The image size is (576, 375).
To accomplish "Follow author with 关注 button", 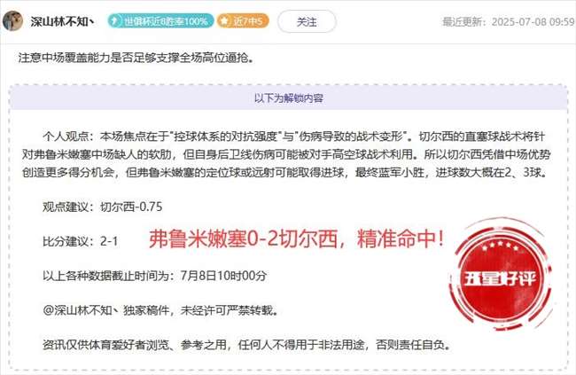I will 307,21.
